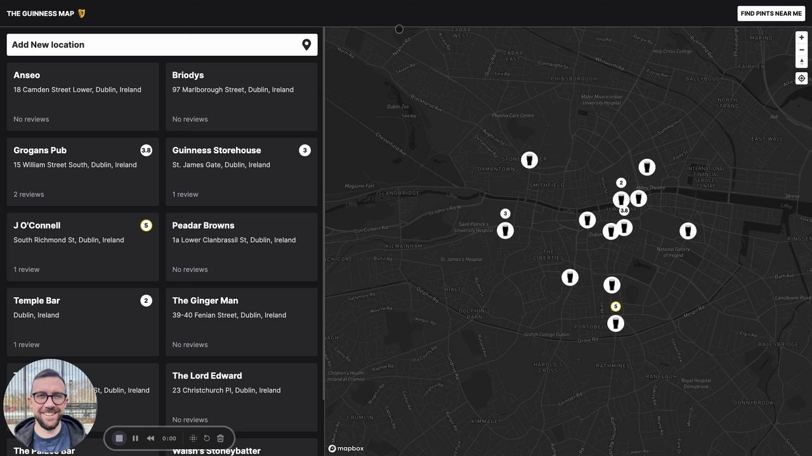Pause the screen recording
Image resolution: width=812 pixels, height=456 pixels.
[135, 438]
